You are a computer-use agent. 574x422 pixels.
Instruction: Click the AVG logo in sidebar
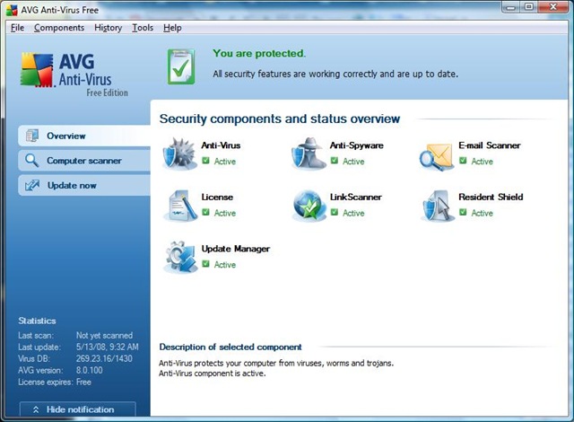pos(37,70)
